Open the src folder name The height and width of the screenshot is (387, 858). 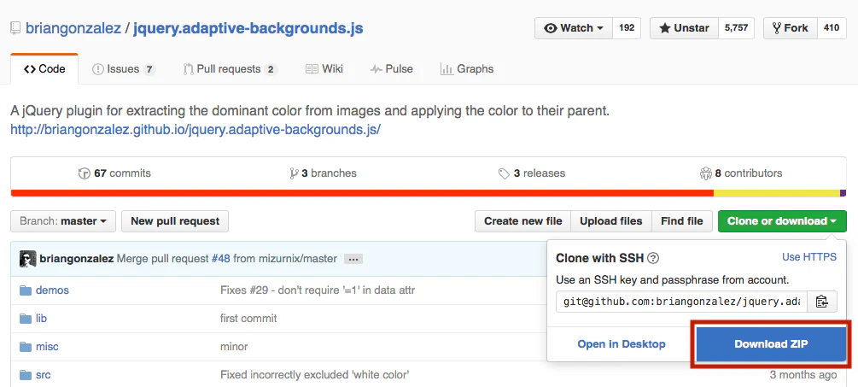(x=44, y=375)
